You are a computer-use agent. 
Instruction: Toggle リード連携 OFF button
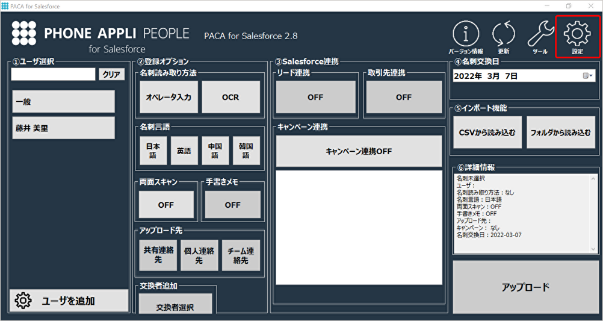coord(316,97)
